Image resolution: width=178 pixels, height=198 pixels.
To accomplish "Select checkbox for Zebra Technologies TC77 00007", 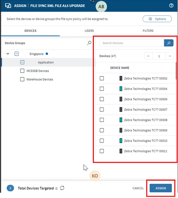I will coord(102,109).
